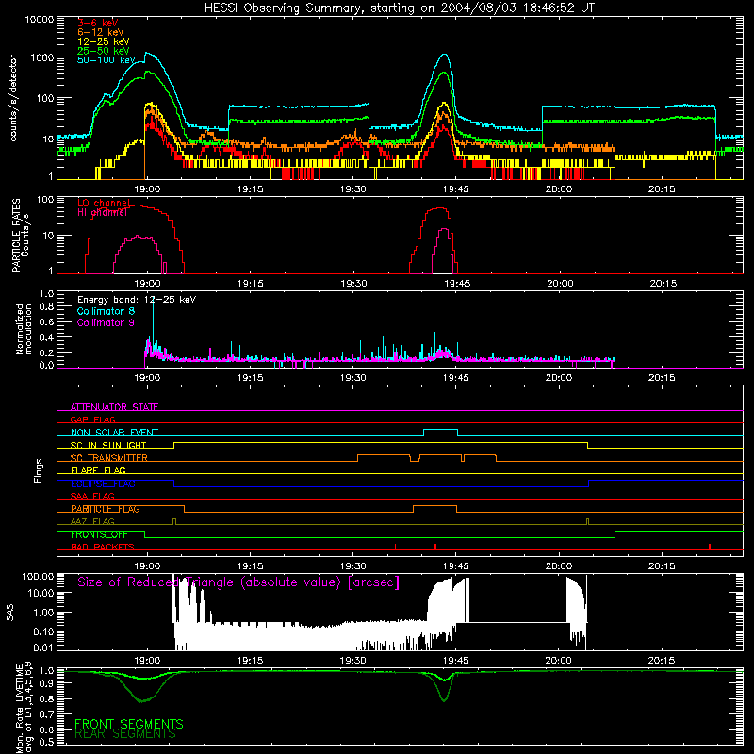The height and width of the screenshot is (754, 754).
Task: Click the BAD_PACKETS red tick near 20:22
Action: (710, 547)
